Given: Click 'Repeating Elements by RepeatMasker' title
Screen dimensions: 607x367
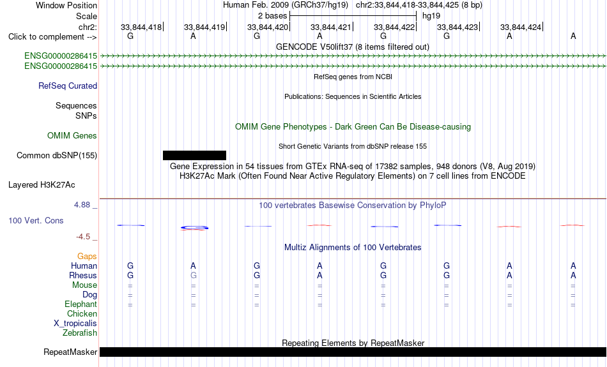Looking at the screenshot, I should (x=353, y=343).
